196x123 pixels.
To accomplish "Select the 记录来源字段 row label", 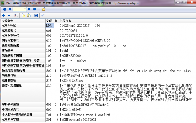I will tap(24, 119).
